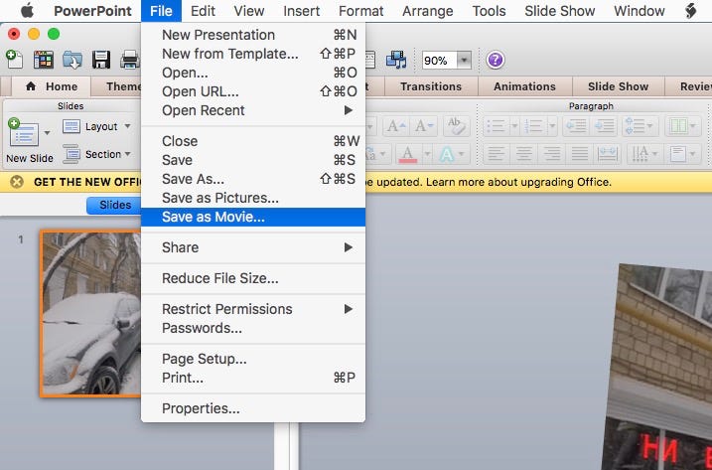Image resolution: width=712 pixels, height=470 pixels.
Task: Open the Section dropdown
Action: (96, 154)
